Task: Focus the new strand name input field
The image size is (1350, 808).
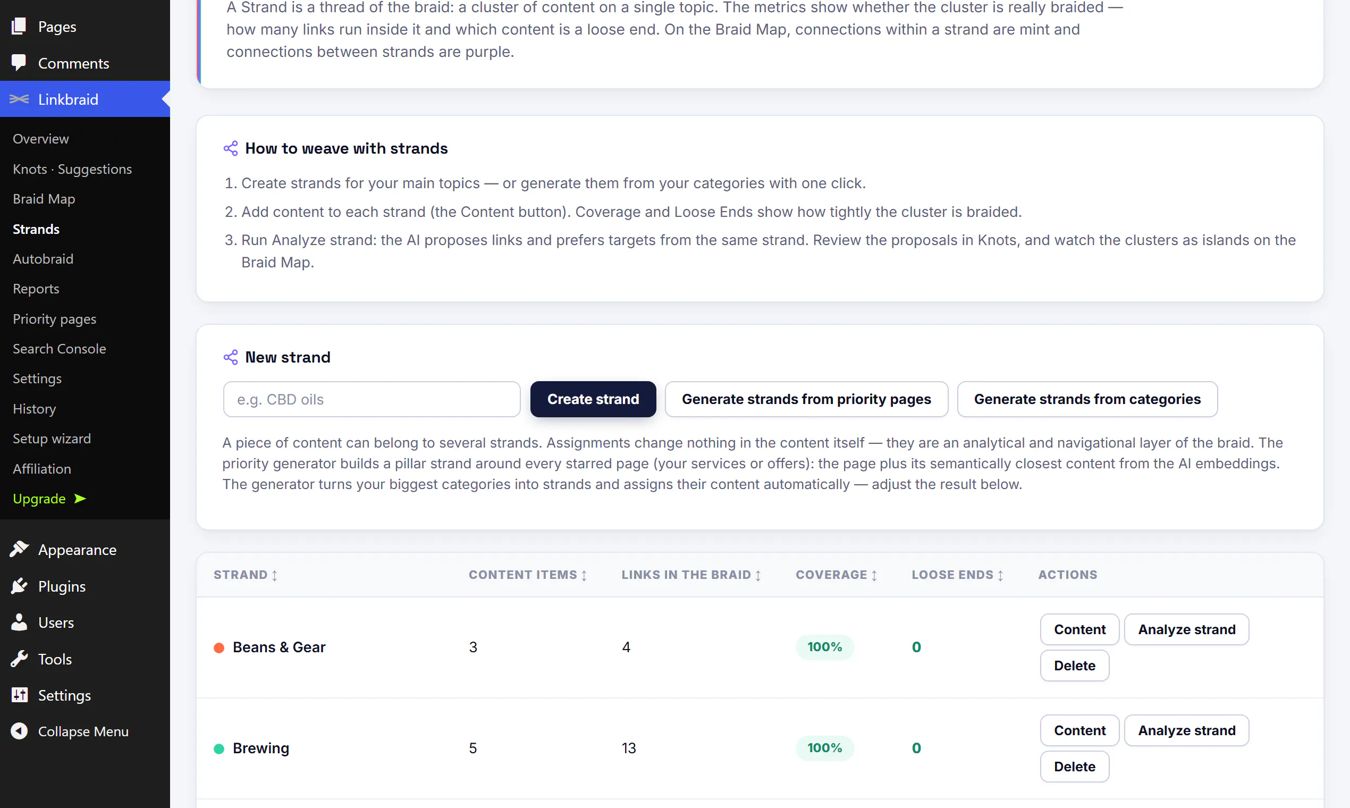Action: click(372, 399)
